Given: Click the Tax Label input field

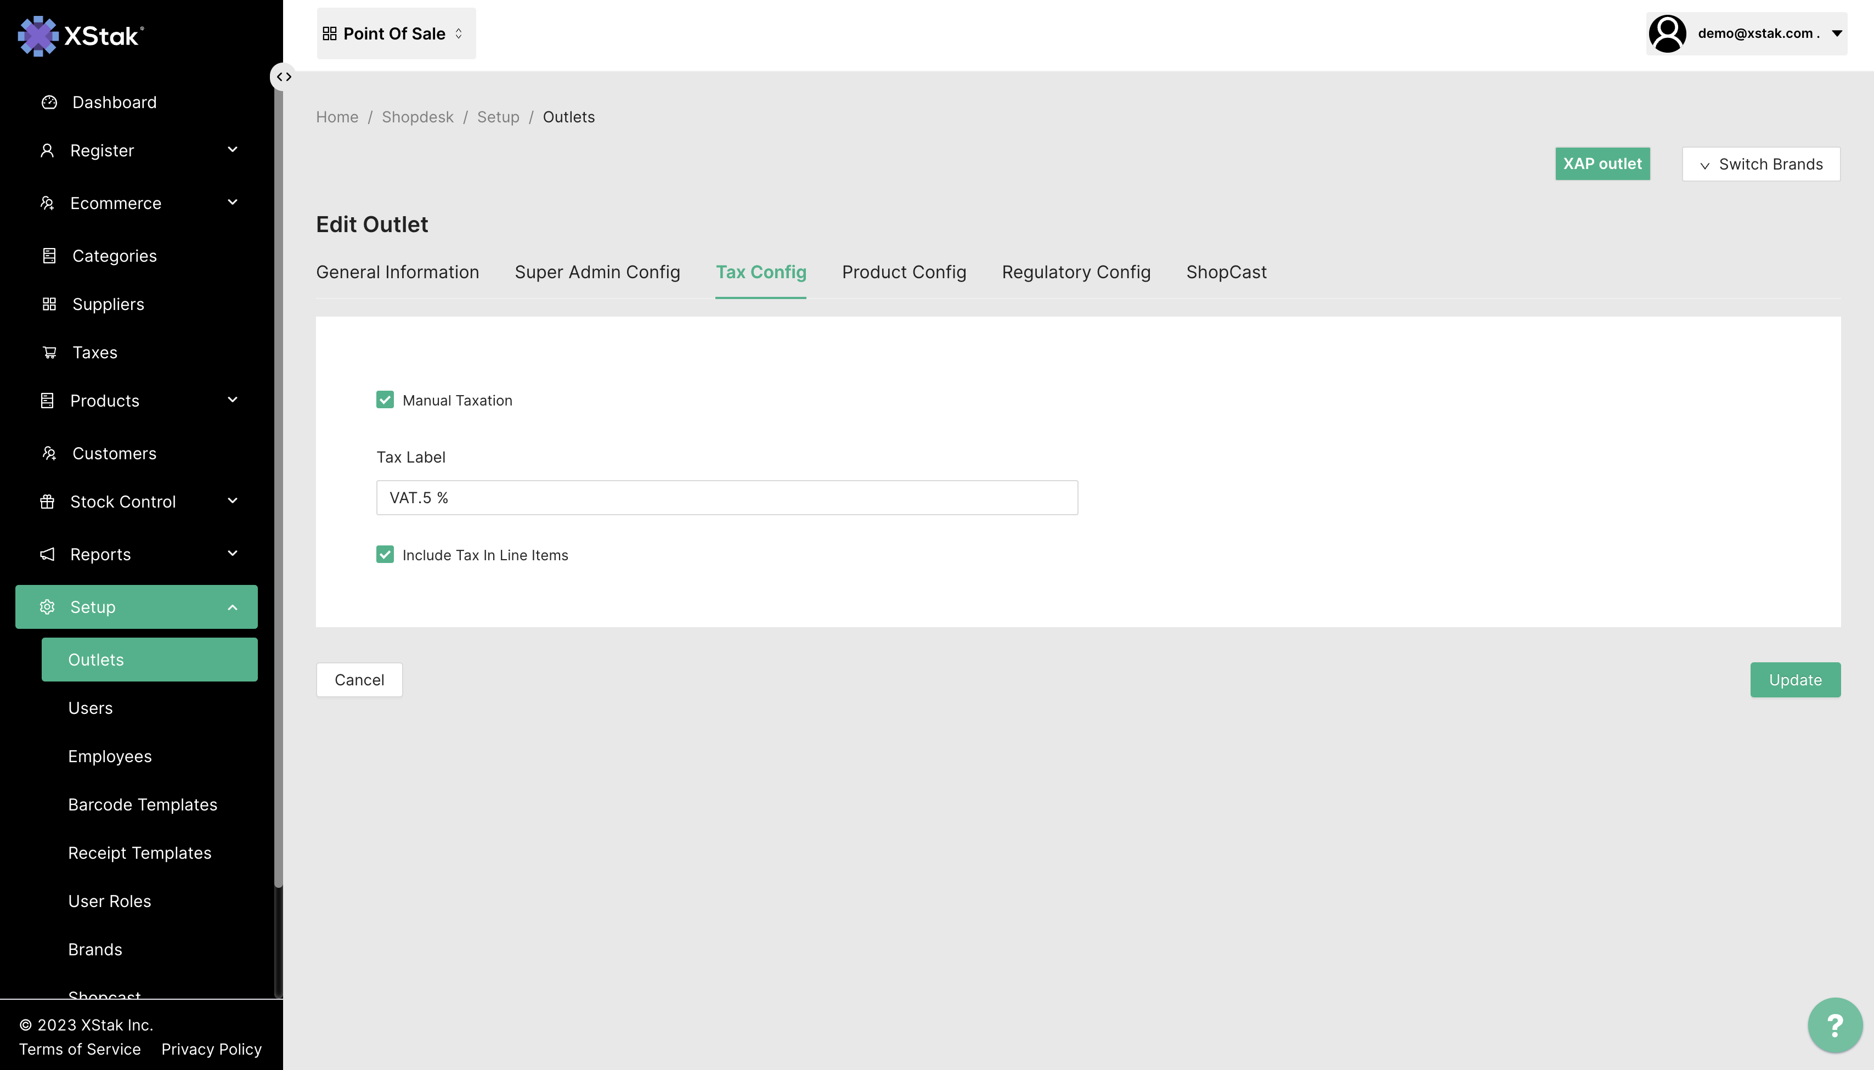Looking at the screenshot, I should click(726, 498).
